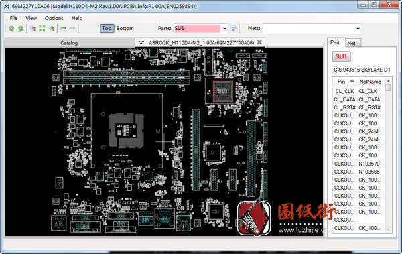
Task: Open the Parts dropdown arrow
Action: [224, 29]
